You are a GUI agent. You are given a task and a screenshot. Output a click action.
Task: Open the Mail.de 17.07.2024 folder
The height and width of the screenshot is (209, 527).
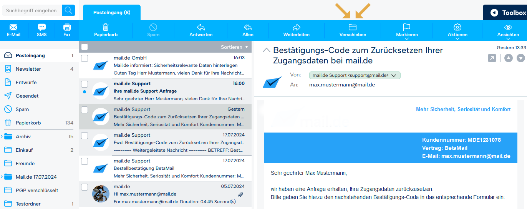(40, 177)
